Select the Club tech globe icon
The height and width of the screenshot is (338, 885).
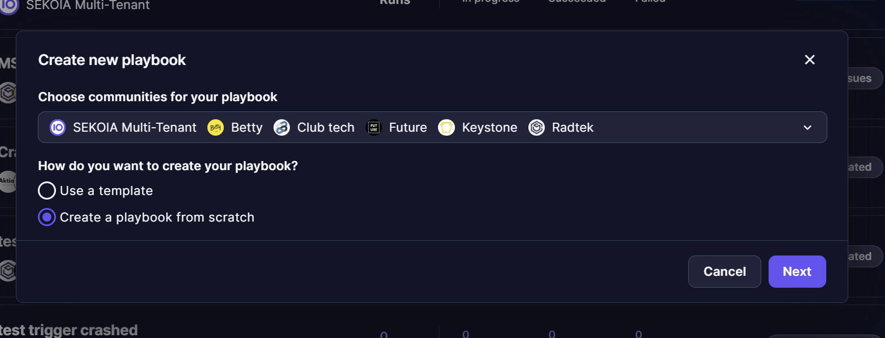point(281,127)
